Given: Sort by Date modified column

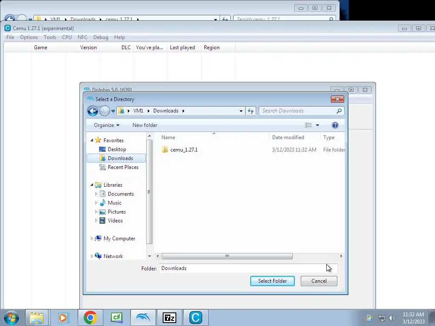Looking at the screenshot, I should click(x=288, y=138).
